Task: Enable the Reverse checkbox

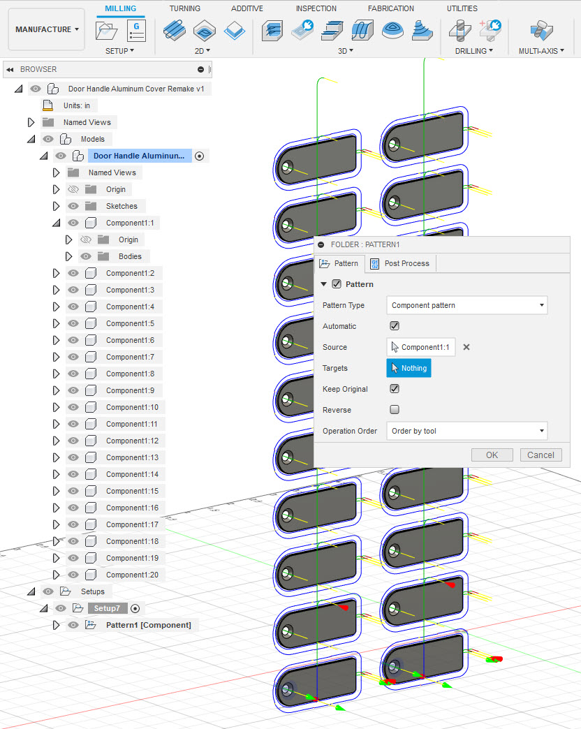Action: point(395,410)
